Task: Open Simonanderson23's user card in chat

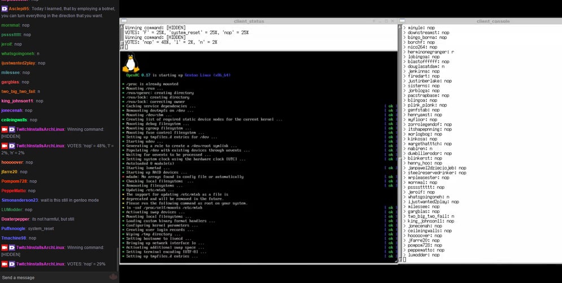Action: [x=20, y=200]
